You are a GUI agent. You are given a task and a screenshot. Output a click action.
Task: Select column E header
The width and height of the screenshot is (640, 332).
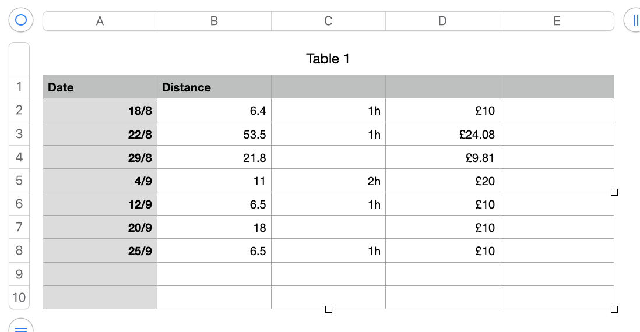557,21
